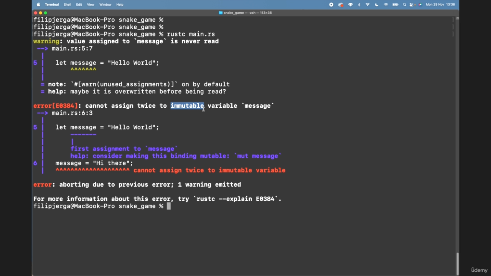Click the Do Not Disturb moon icon
Screen dimensions: 491x276
point(377,5)
